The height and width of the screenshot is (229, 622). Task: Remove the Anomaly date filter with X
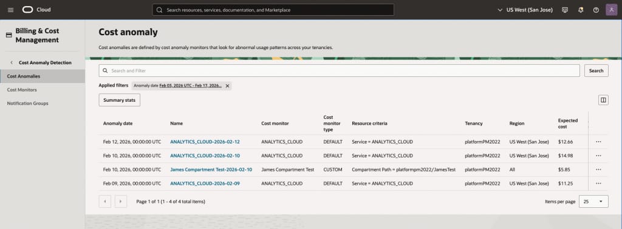coord(227,85)
